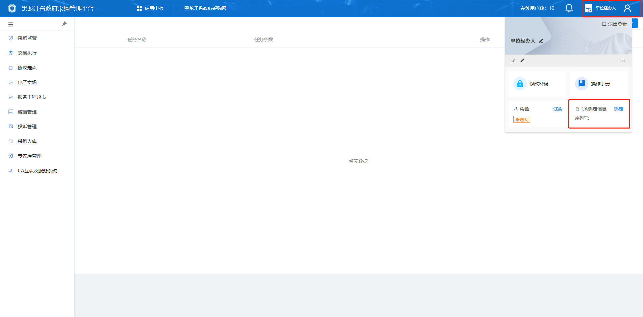Click the CA绑定信息 label
Image resolution: width=643 pixels, height=317 pixels.
tap(594, 109)
